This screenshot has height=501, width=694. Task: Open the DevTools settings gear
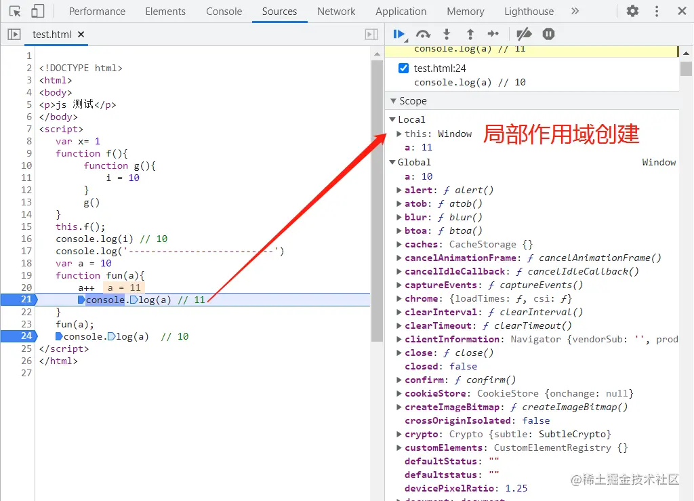pyautogui.click(x=632, y=11)
